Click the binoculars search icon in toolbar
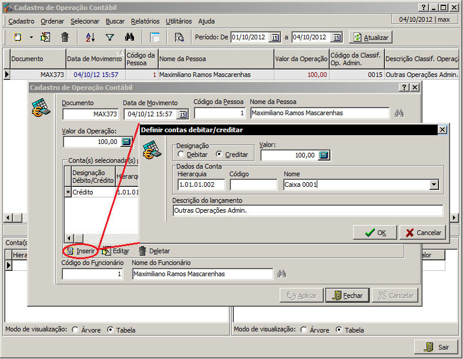 point(130,37)
